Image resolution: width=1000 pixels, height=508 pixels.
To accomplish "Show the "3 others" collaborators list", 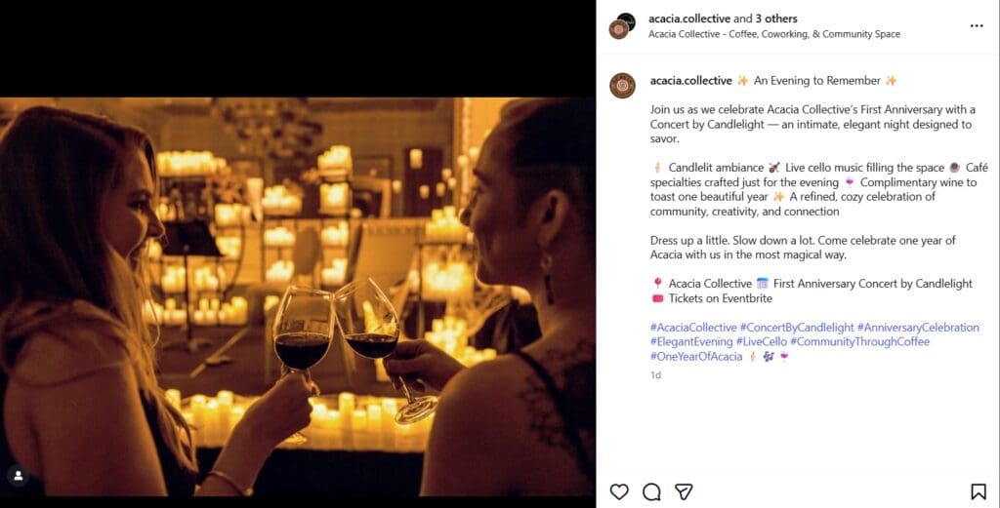I will [776, 19].
